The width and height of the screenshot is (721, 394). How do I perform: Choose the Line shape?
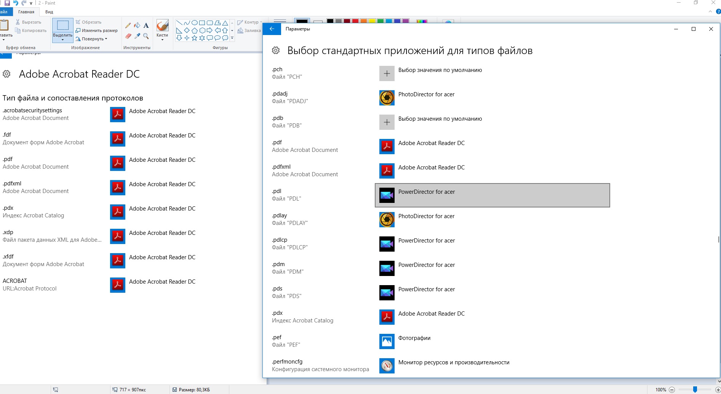click(179, 23)
